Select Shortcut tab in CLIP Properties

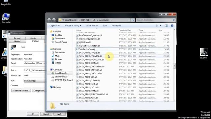coord(35,41)
